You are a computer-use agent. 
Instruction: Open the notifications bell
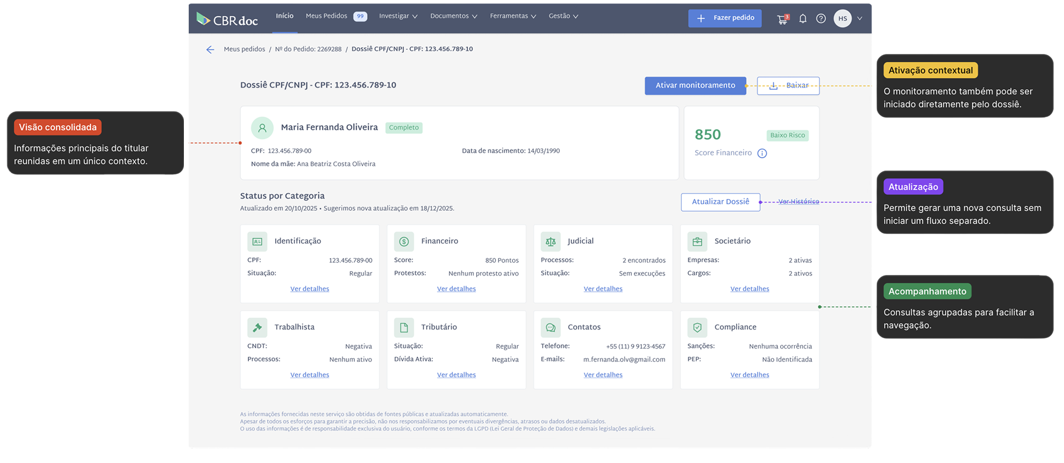tap(803, 19)
